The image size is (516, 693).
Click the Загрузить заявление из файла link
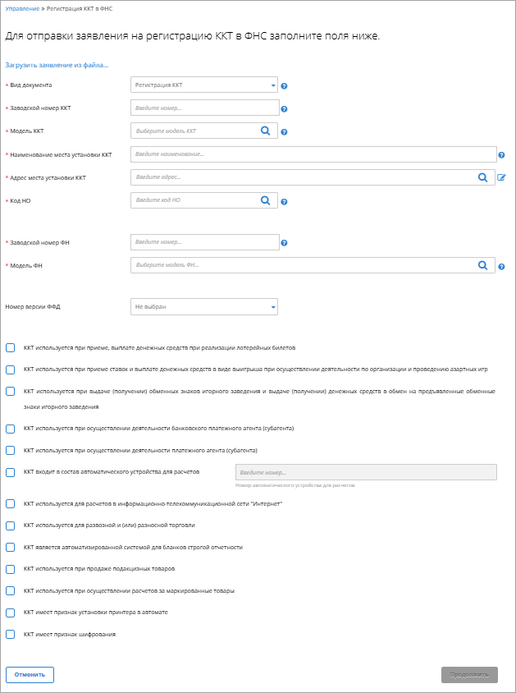[57, 65]
